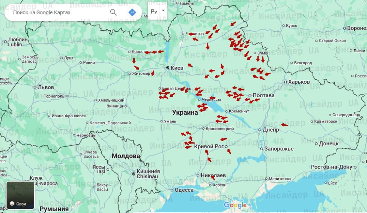Click the Украина country label
367x213 pixels.
click(185, 112)
